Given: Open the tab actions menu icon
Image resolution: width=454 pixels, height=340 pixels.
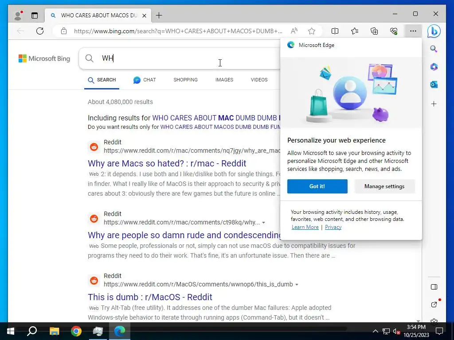Looking at the screenshot, I should (35, 15).
